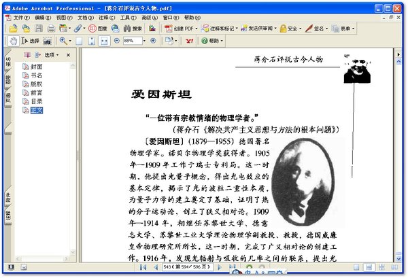Image resolution: width=408 pixels, height=278 pixels.
Task: Click the hide toolbars icon in status bar
Action: click(x=23, y=267)
